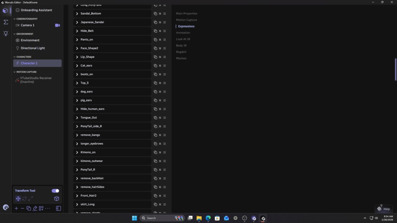Open the Onboarding Assistant
The height and width of the screenshot is (223, 397).
pos(37,10)
